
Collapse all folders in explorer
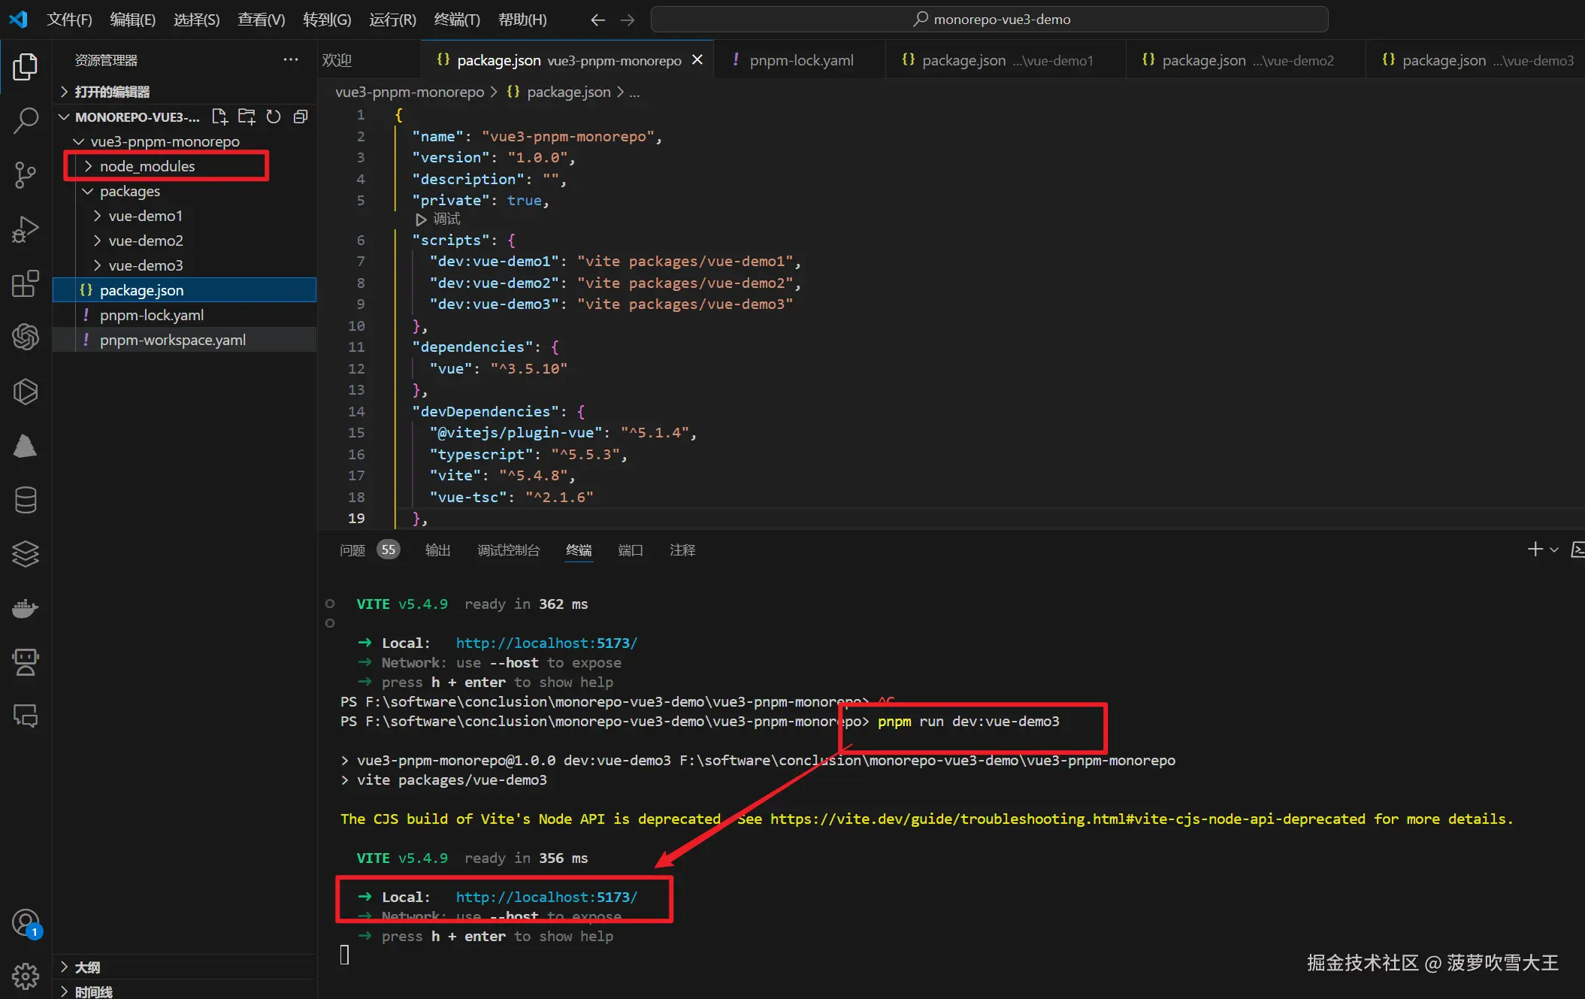[301, 117]
